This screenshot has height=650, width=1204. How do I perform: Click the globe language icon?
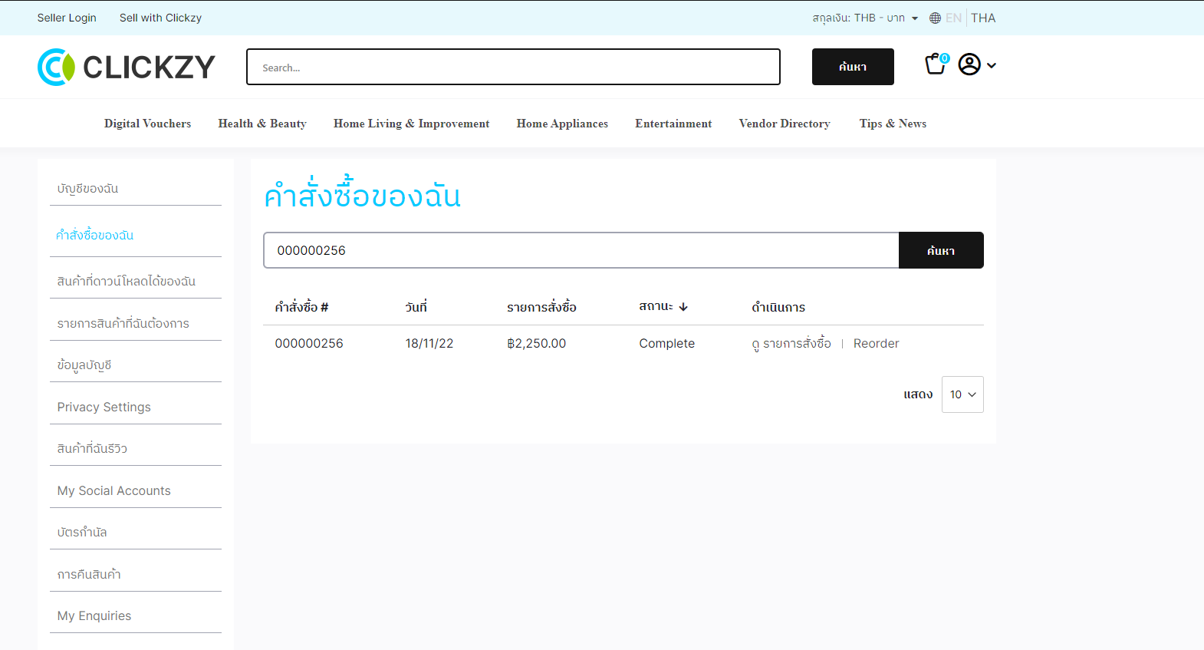click(935, 18)
